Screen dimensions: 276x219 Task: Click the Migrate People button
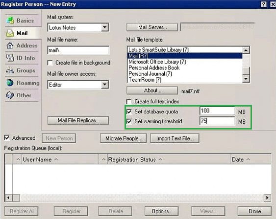coord(124,138)
